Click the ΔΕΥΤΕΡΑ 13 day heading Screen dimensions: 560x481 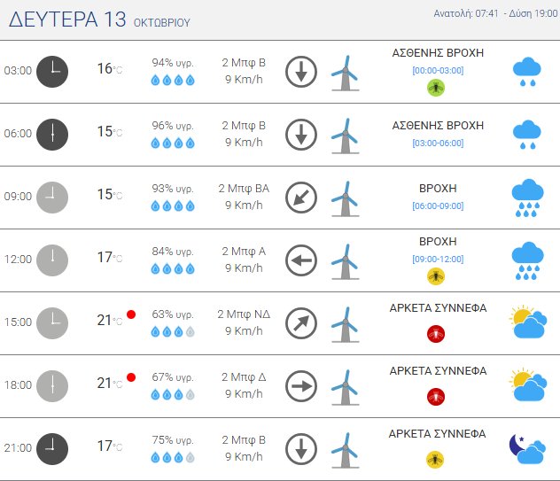(99, 21)
